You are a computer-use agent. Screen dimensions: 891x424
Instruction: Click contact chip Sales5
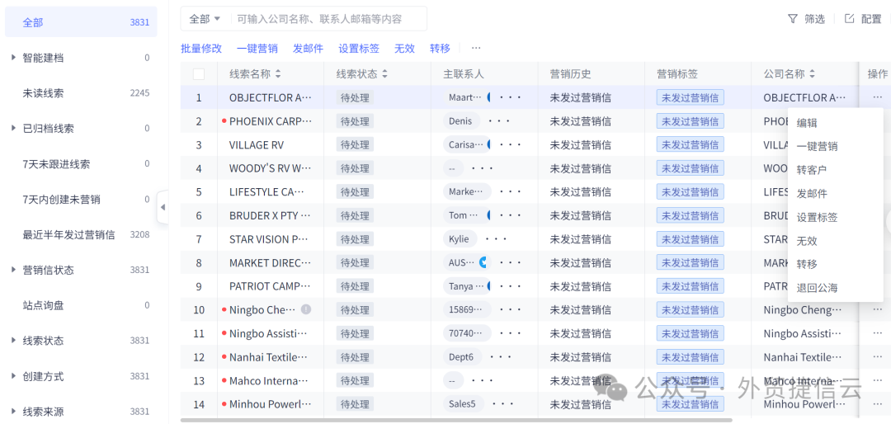tap(463, 404)
